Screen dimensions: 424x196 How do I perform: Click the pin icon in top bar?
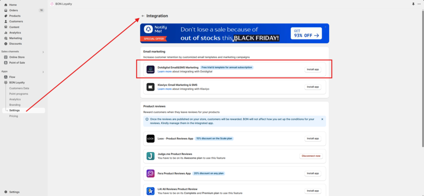(413, 4)
